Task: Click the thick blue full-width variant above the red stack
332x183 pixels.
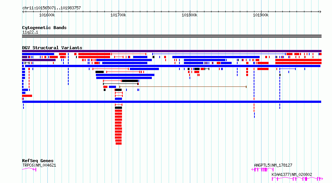Action: (172, 102)
